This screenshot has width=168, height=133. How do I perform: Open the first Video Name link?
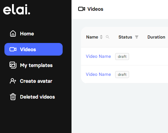point(98,56)
